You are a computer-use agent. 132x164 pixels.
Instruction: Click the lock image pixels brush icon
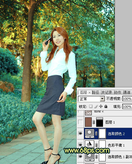click(x=96, y=106)
